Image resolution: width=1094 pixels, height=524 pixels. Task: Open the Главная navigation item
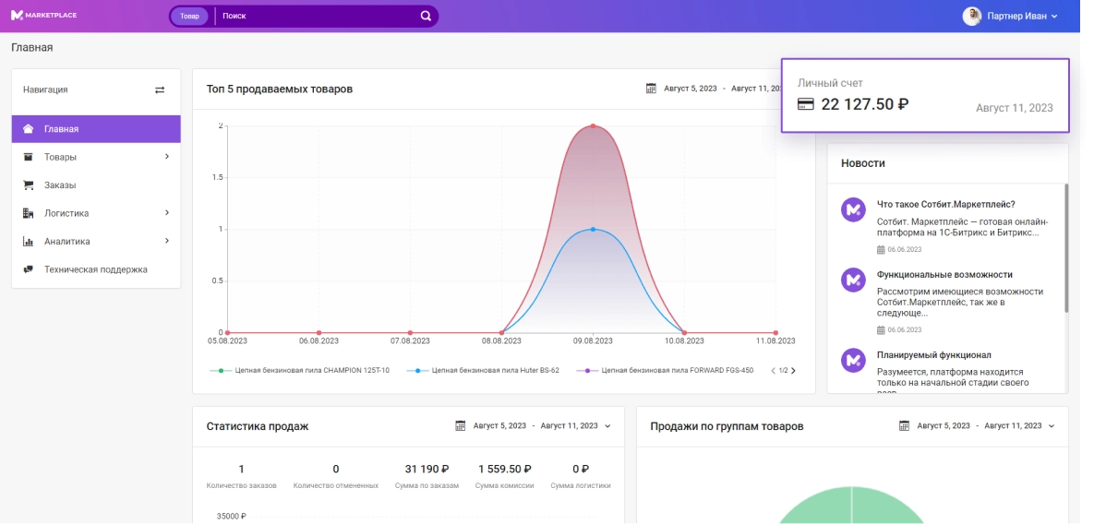[x=96, y=129]
